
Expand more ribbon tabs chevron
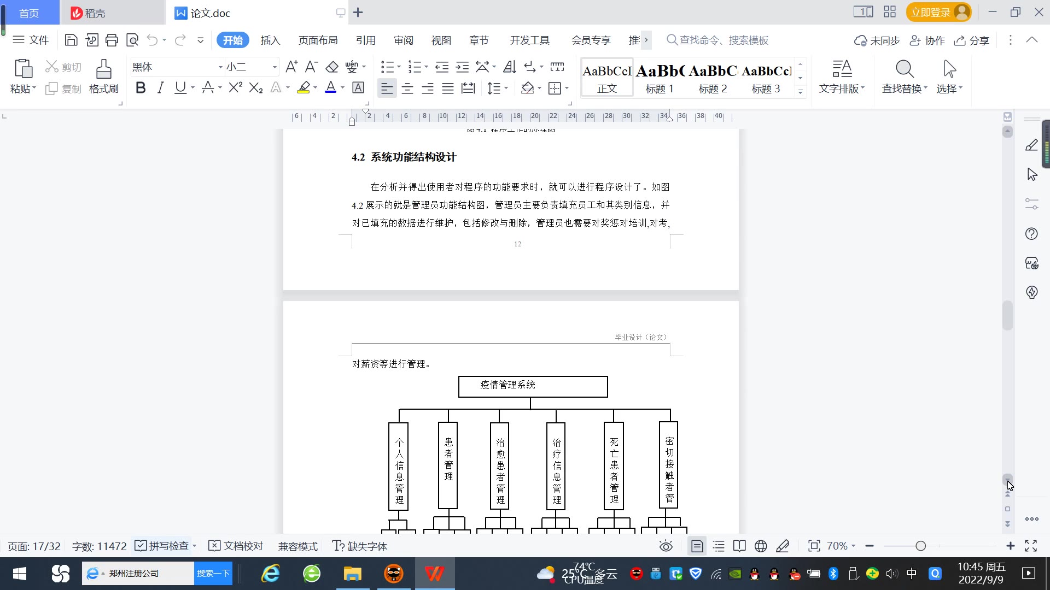click(x=646, y=40)
